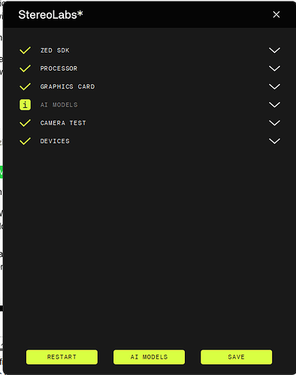Expand the Graphics Card chevron
This screenshot has height=375, width=296.
pyautogui.click(x=274, y=86)
